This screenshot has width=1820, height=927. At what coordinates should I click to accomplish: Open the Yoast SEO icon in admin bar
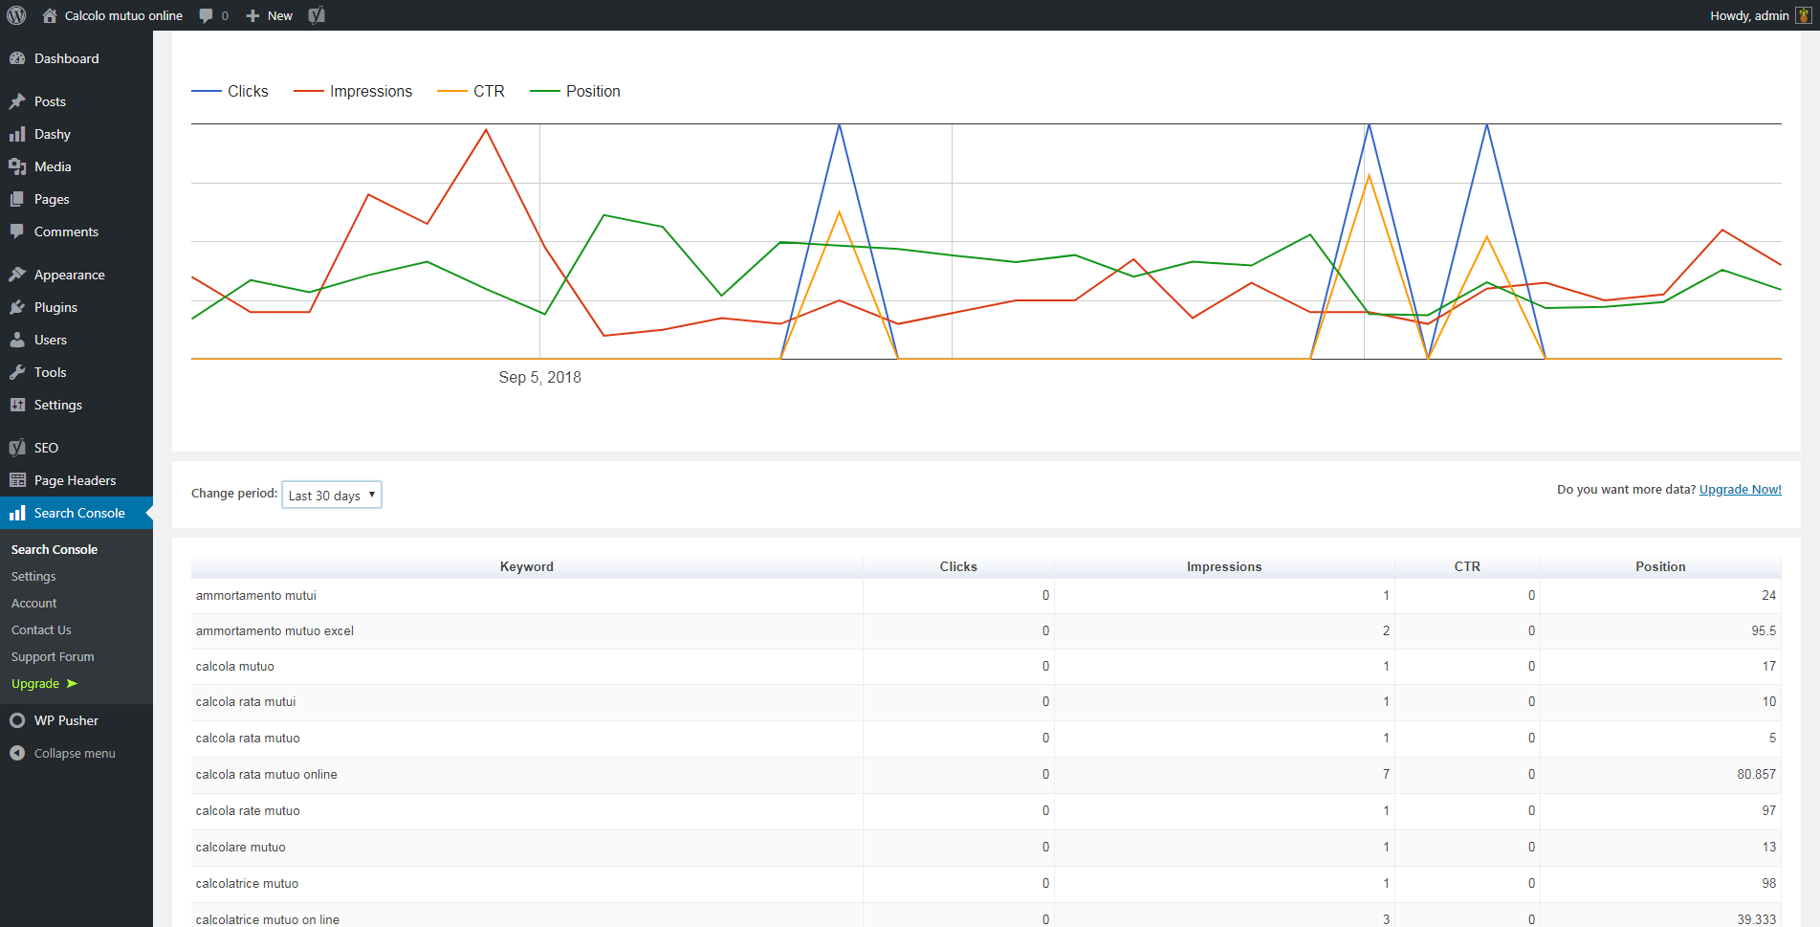tap(317, 15)
